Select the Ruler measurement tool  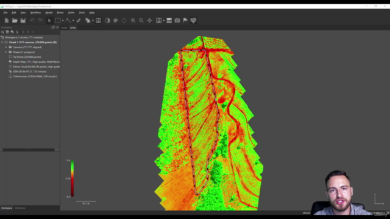pos(79,21)
